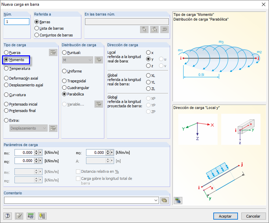Set local direction x
Viewport: 269px width, 223px height.
150,52
